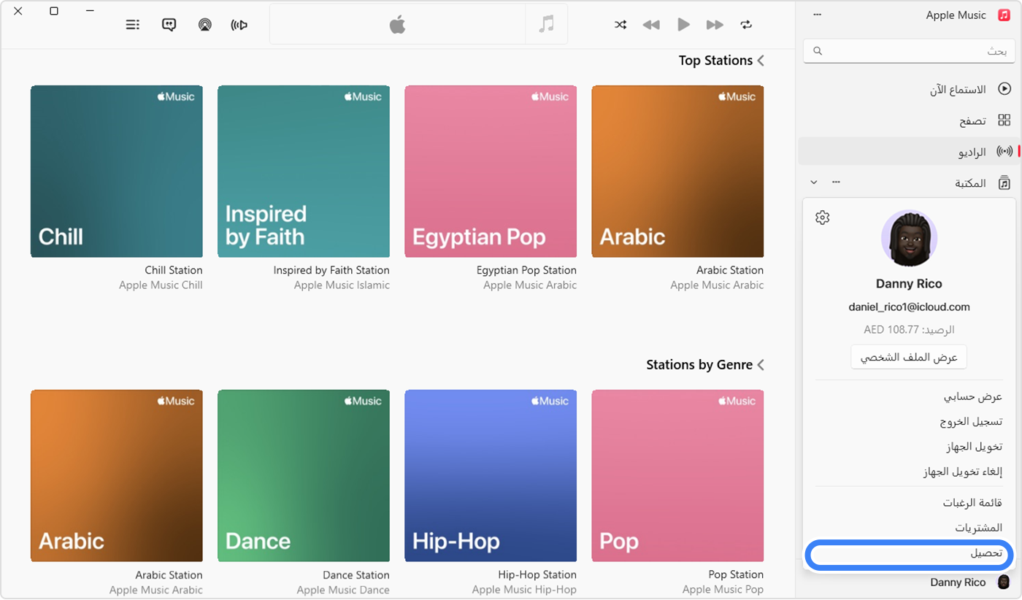The image size is (1022, 600).
Task: Open the Up Next queue list icon
Action: pyautogui.click(x=133, y=25)
